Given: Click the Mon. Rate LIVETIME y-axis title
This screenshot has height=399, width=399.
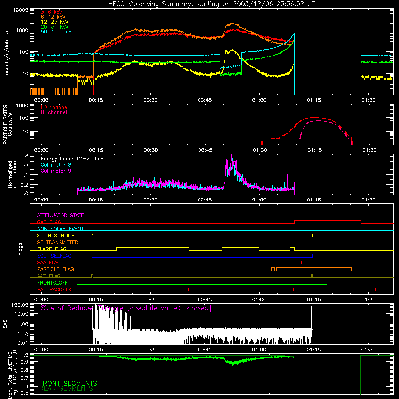Looking at the screenshot, I should [13, 375].
